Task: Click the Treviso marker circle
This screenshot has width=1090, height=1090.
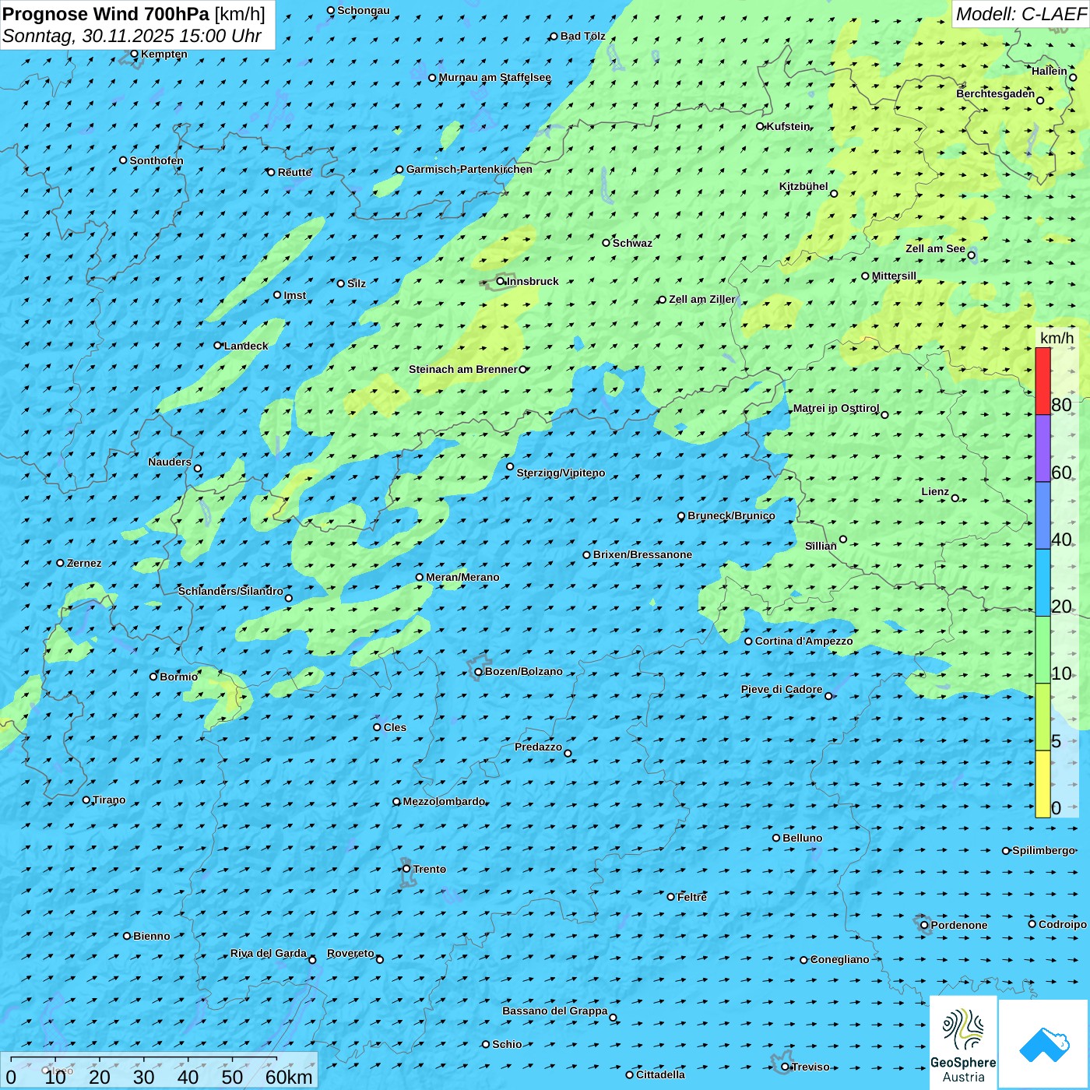Action: point(785,1067)
